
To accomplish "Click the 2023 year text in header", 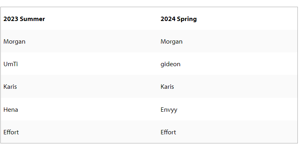I will 11,19.
